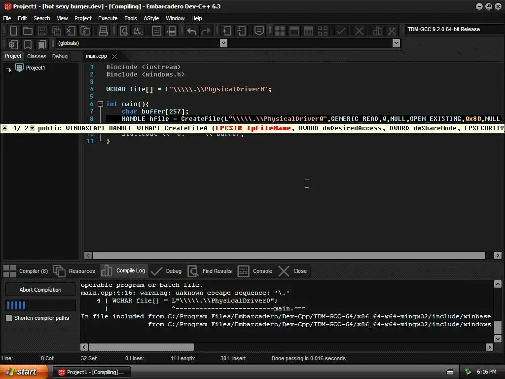The image size is (505, 379).
Task: Close the main.cpp editor tab
Action: pyautogui.click(x=114, y=56)
